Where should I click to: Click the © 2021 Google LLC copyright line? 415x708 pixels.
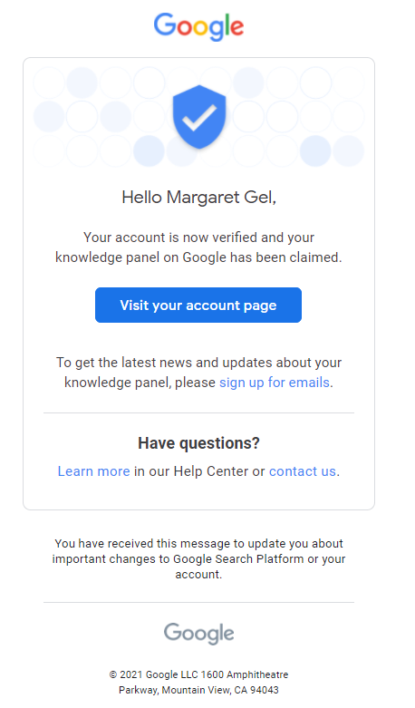tap(199, 674)
